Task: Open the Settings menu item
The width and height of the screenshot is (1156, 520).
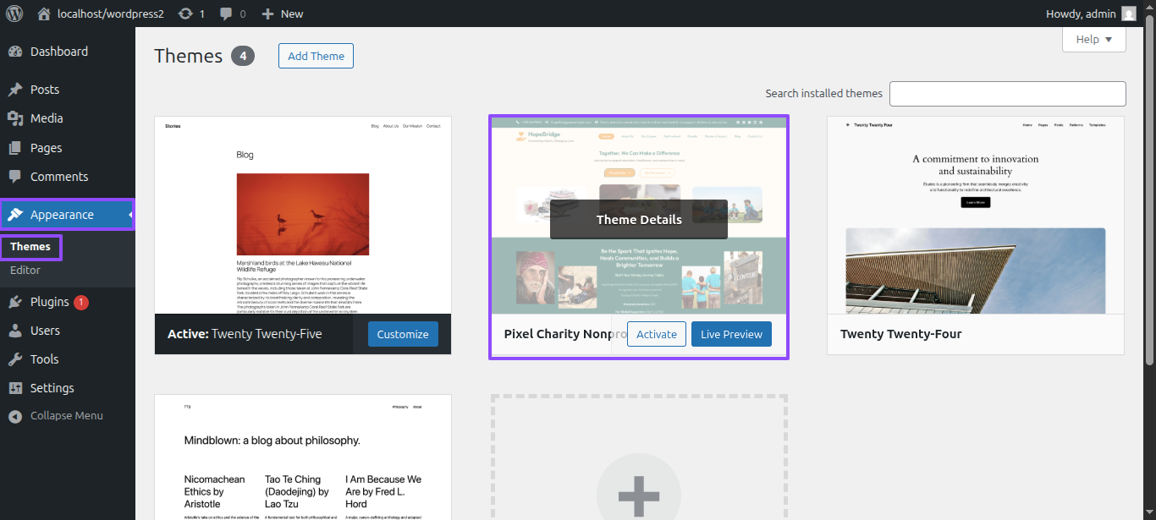Action: [x=68, y=388]
